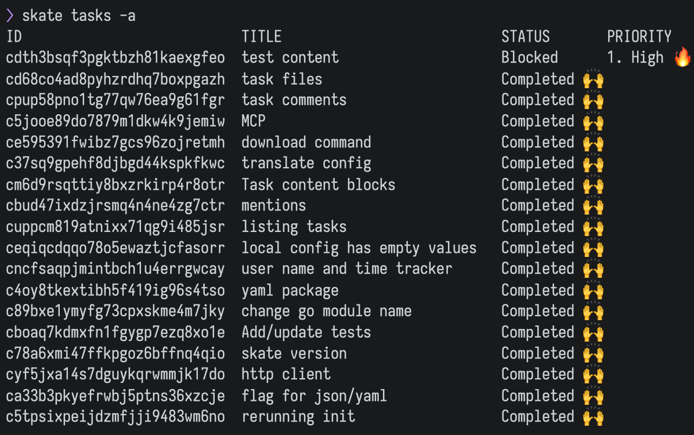Click the raised hands emoji in the yaml package row
The image size is (694, 435).
[593, 290]
